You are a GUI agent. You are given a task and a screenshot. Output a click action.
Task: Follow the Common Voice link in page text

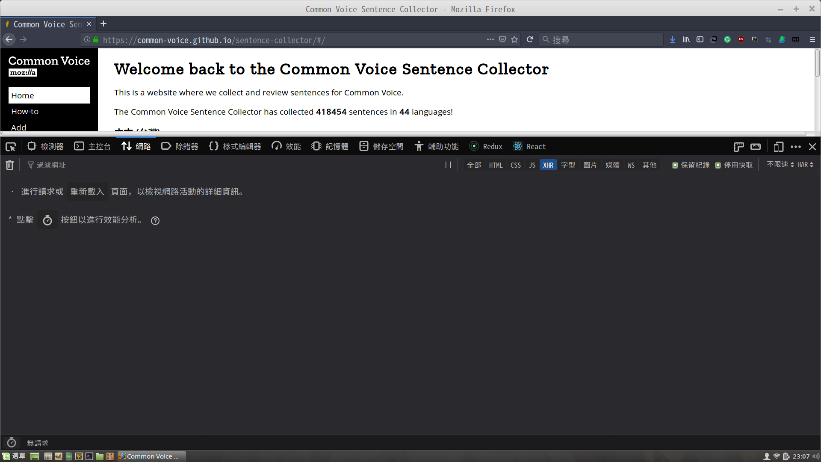point(372,93)
